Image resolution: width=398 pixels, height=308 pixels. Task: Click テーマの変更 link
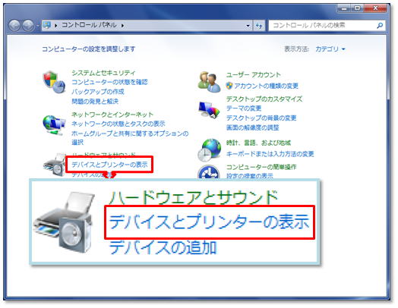244,108
